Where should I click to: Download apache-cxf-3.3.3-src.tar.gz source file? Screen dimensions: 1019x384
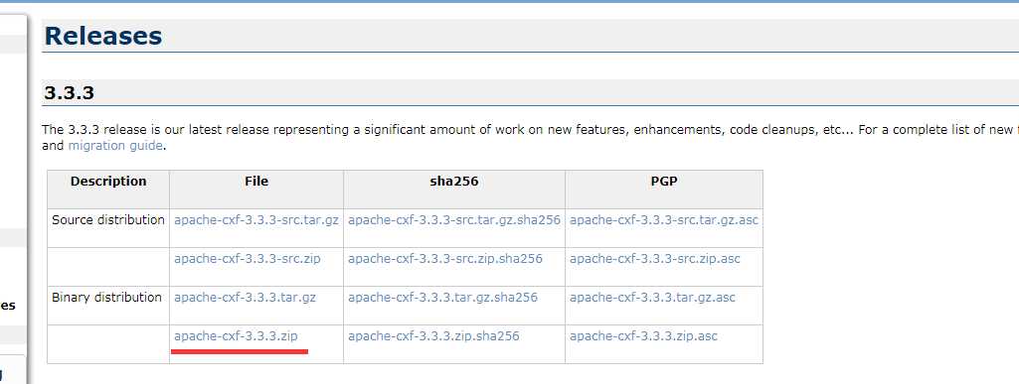coord(256,220)
